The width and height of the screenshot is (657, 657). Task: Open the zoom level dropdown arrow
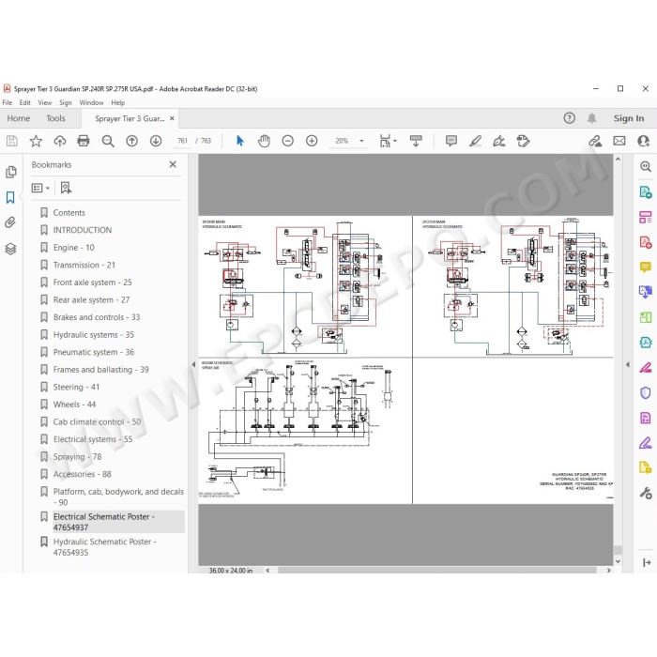point(361,141)
